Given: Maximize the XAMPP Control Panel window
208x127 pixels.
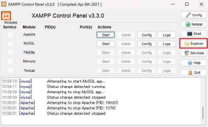Looking at the screenshot, I should coord(187,4).
